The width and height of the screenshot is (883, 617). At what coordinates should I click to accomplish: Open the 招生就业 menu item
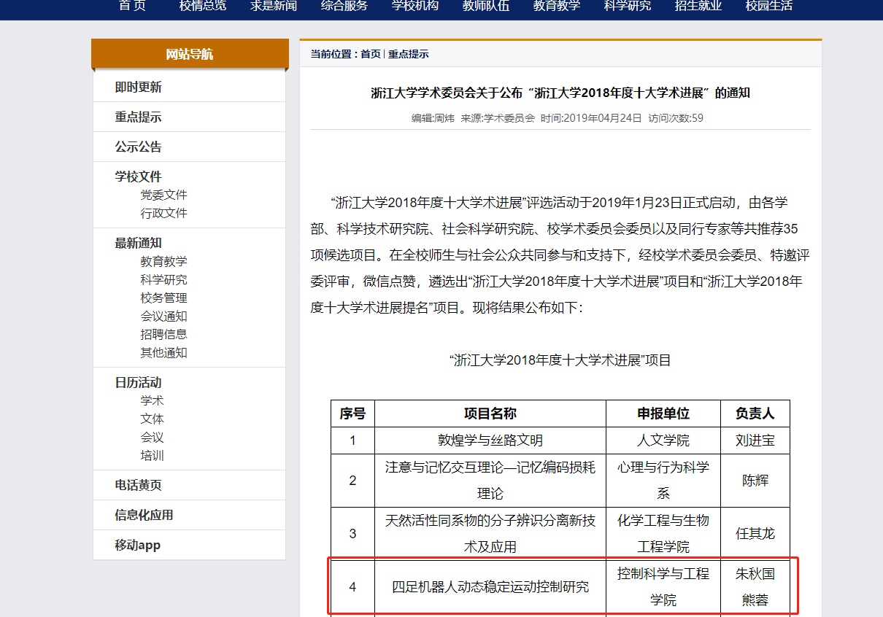[698, 6]
